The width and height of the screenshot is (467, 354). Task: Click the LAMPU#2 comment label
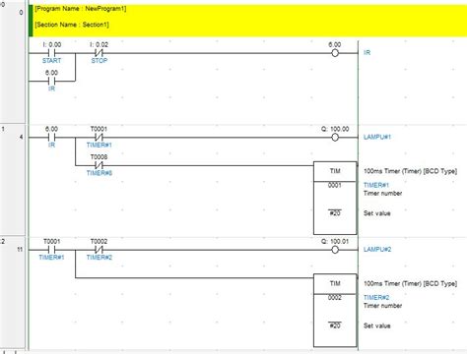377,250
